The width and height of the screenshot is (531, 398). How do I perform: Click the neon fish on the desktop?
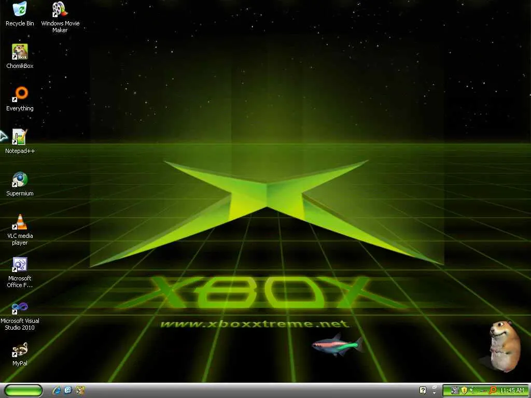click(x=337, y=345)
